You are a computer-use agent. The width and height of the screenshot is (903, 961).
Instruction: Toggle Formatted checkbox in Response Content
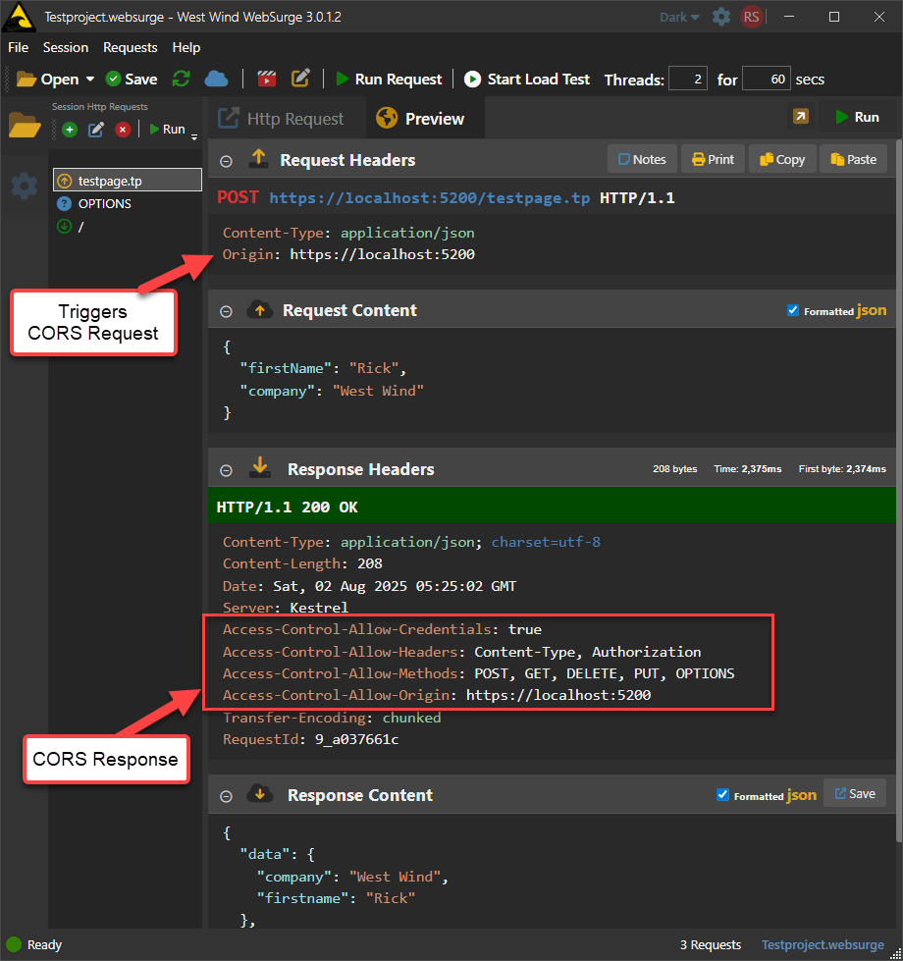723,795
